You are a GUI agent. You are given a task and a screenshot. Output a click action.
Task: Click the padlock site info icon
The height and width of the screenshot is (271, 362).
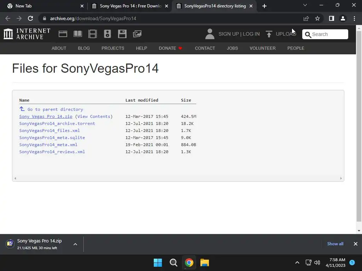45,18
